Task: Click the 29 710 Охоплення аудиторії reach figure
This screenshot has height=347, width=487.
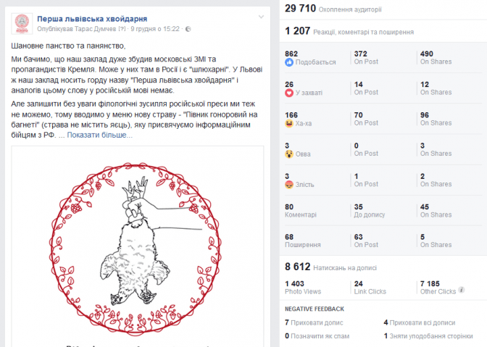Action: click(x=333, y=9)
